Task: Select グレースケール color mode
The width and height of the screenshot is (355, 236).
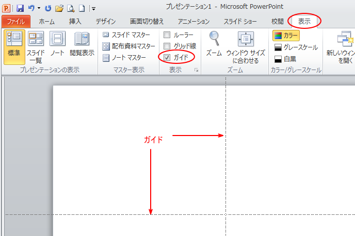Action: tap(296, 47)
